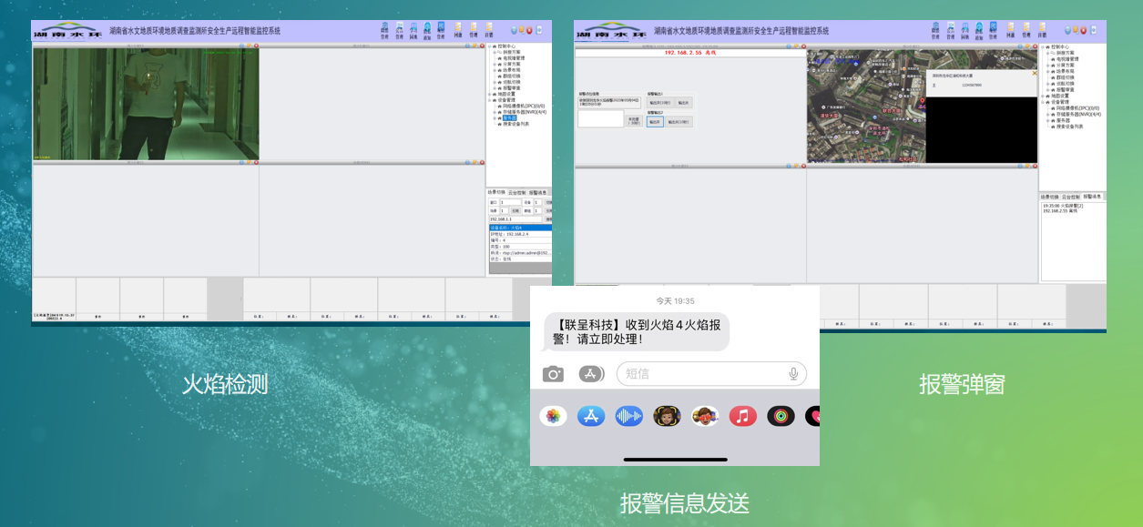
Task: Click the 192.168.1.1 address input field
Action: coord(515,219)
